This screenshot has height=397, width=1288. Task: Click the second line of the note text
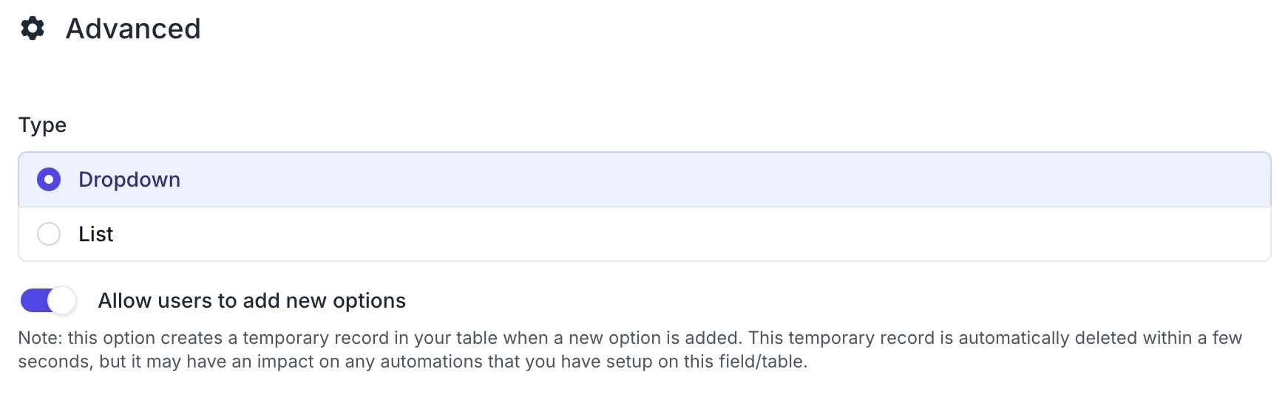[413, 362]
